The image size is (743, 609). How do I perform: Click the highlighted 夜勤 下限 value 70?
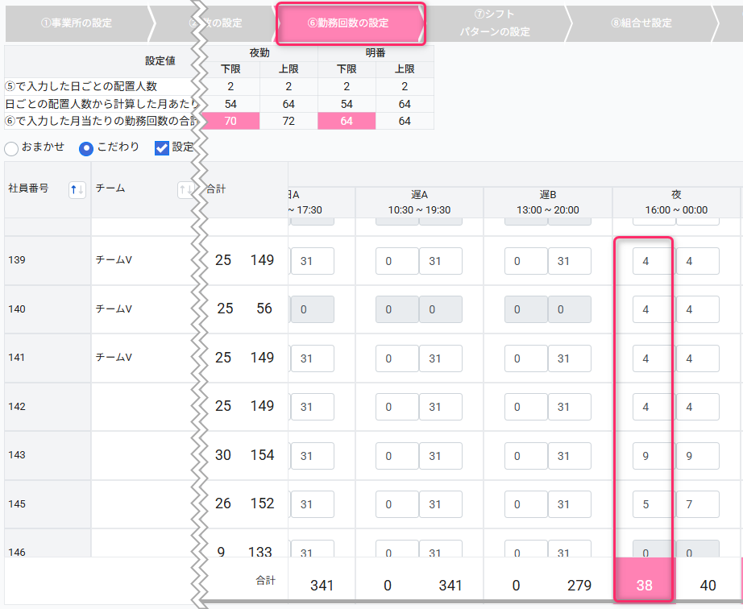click(230, 121)
